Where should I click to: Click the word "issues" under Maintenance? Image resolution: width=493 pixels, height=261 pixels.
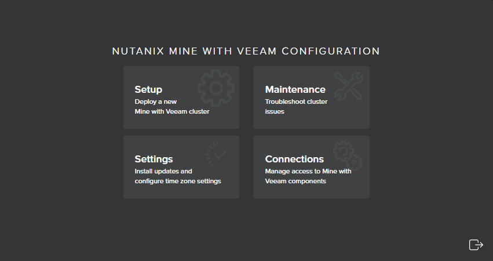coord(275,111)
